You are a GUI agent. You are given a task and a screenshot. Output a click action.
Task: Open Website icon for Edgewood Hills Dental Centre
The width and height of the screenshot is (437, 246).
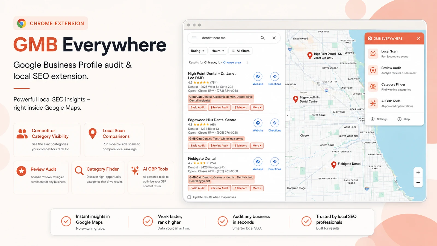[x=258, y=123]
